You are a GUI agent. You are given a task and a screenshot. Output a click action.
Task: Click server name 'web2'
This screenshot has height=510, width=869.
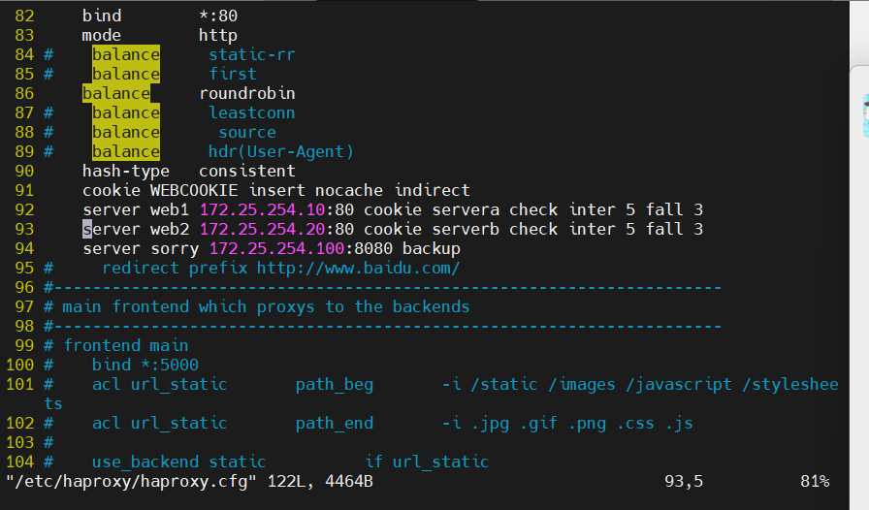[170, 229]
